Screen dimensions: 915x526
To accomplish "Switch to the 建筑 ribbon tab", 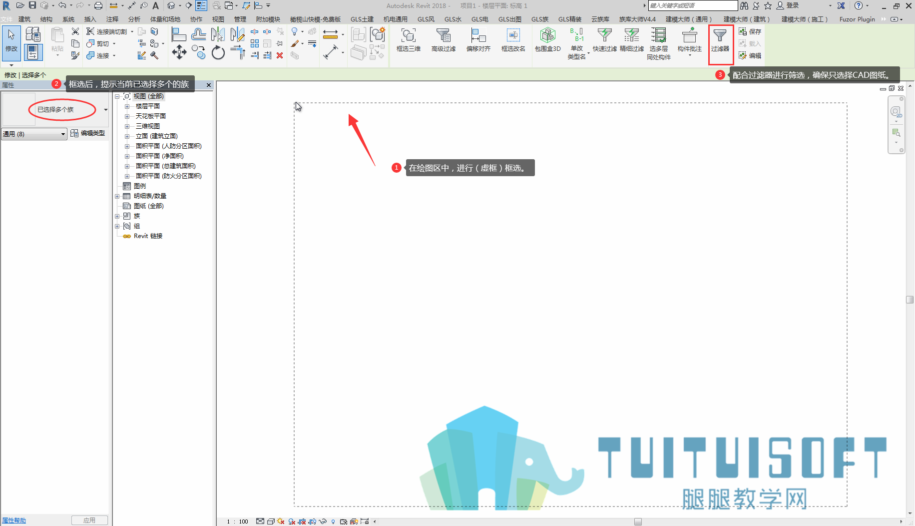I will click(24, 19).
